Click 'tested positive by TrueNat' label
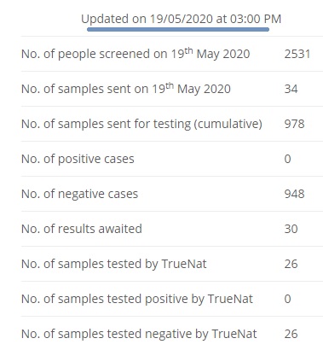This screenshot has width=323, height=350. click(137, 299)
